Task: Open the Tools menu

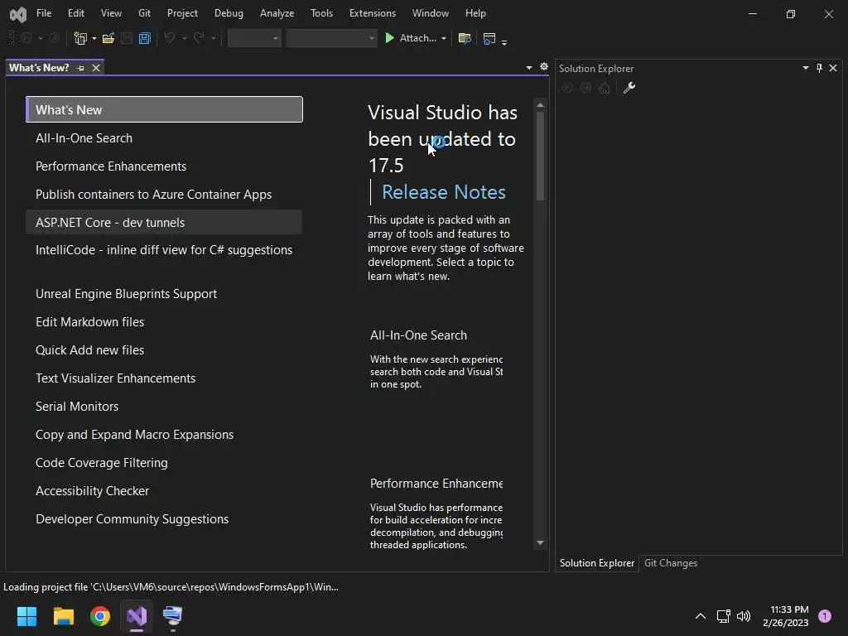Action: (x=321, y=13)
